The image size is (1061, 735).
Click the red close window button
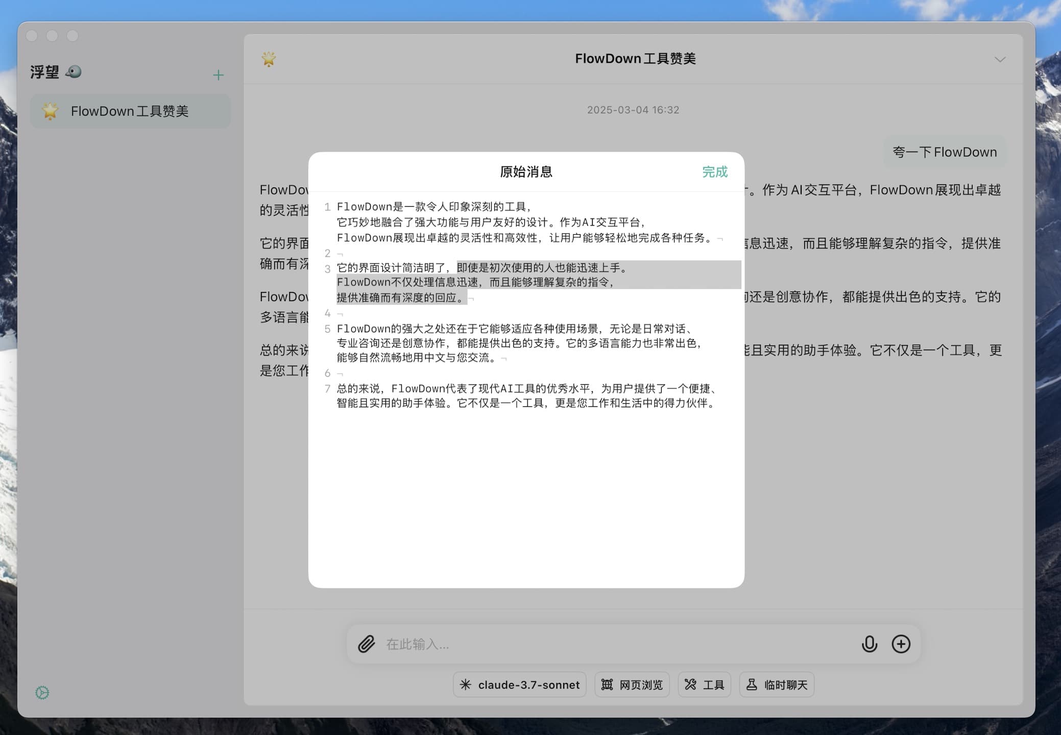(32, 36)
